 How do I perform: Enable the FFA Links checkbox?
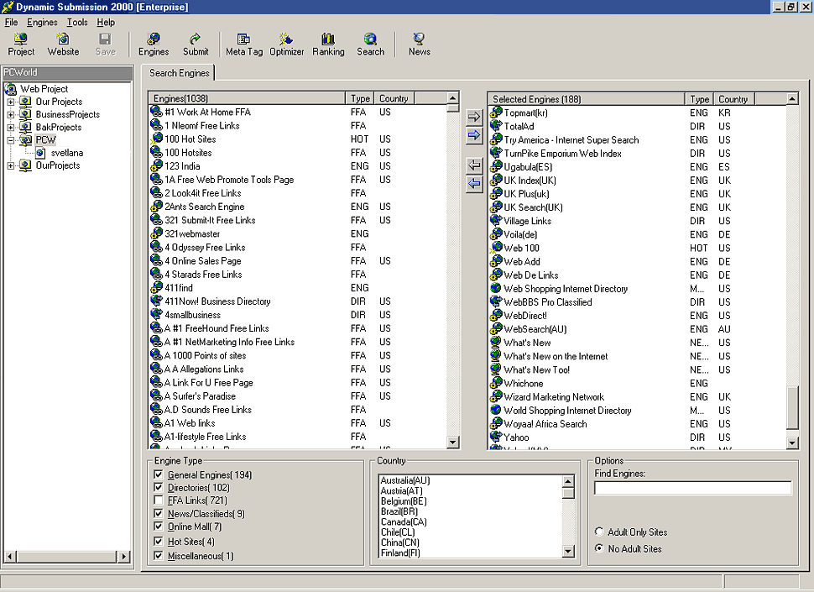click(159, 500)
